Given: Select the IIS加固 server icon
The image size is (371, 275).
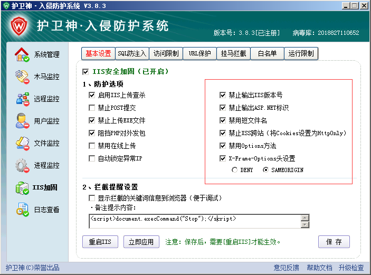Looking at the screenshot, I should coord(22,188).
